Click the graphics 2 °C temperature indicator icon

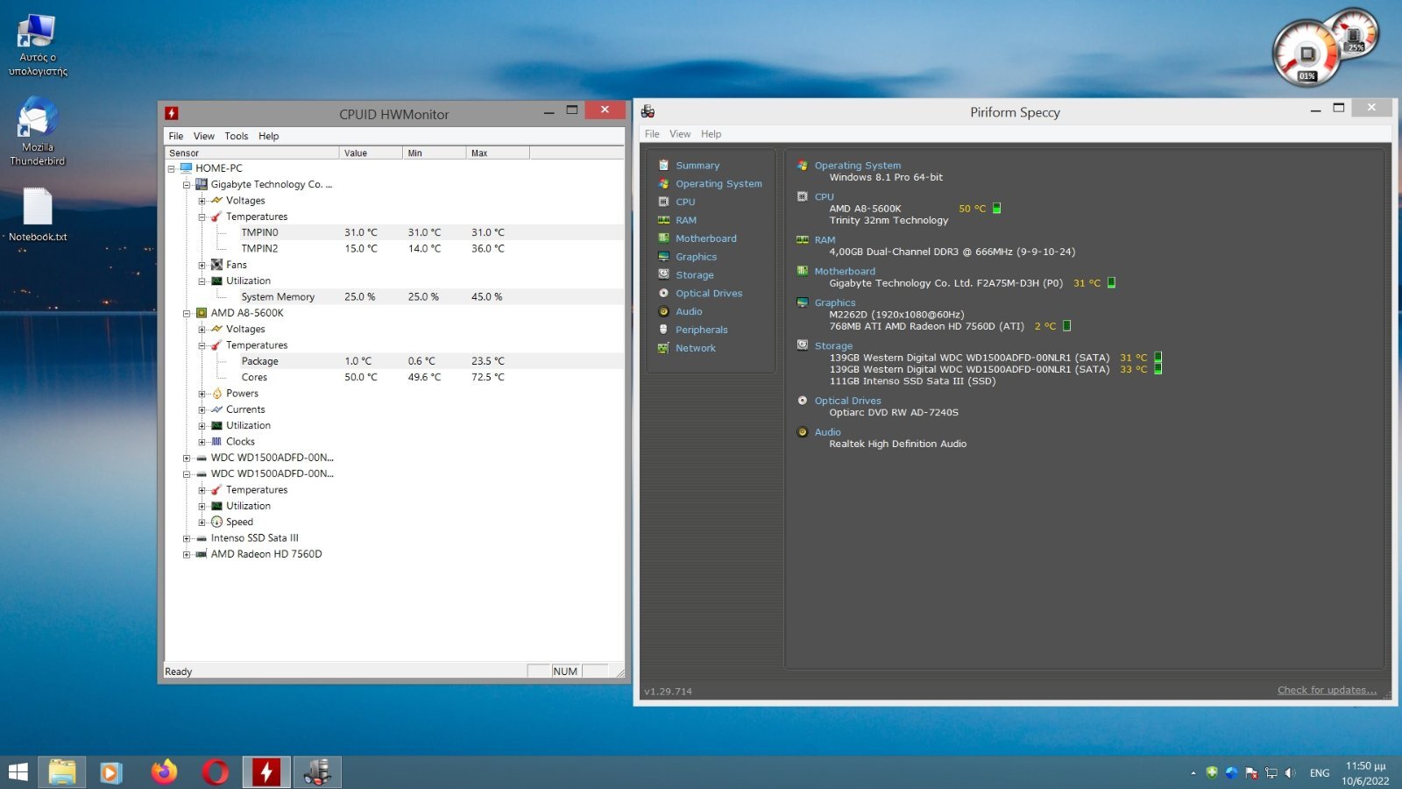pos(1067,326)
